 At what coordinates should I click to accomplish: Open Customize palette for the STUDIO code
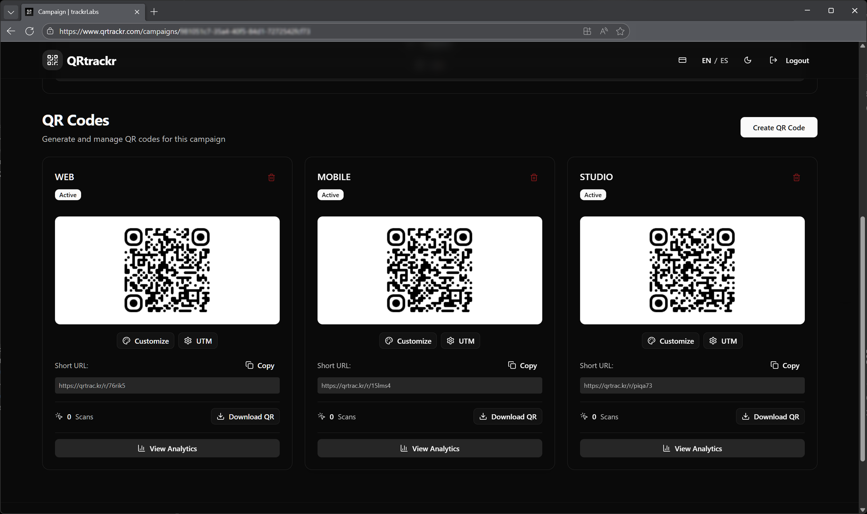670,340
